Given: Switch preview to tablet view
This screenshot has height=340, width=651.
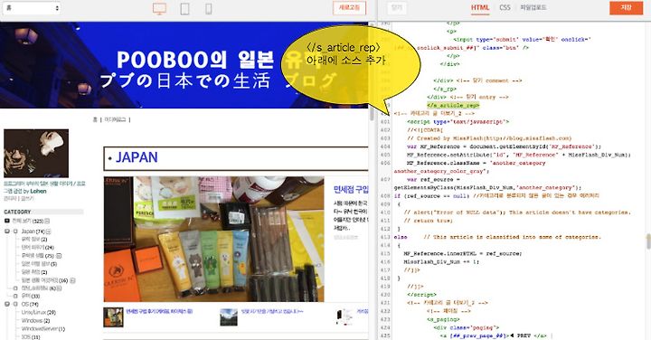Looking at the screenshot, I should click(184, 8).
